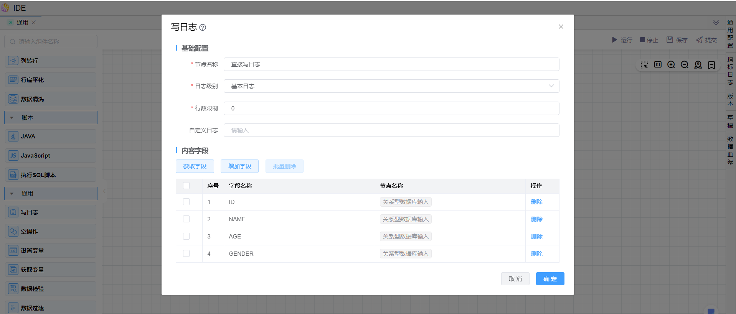
Task: Click the 提交 paper plane icon
Action: [x=699, y=40]
